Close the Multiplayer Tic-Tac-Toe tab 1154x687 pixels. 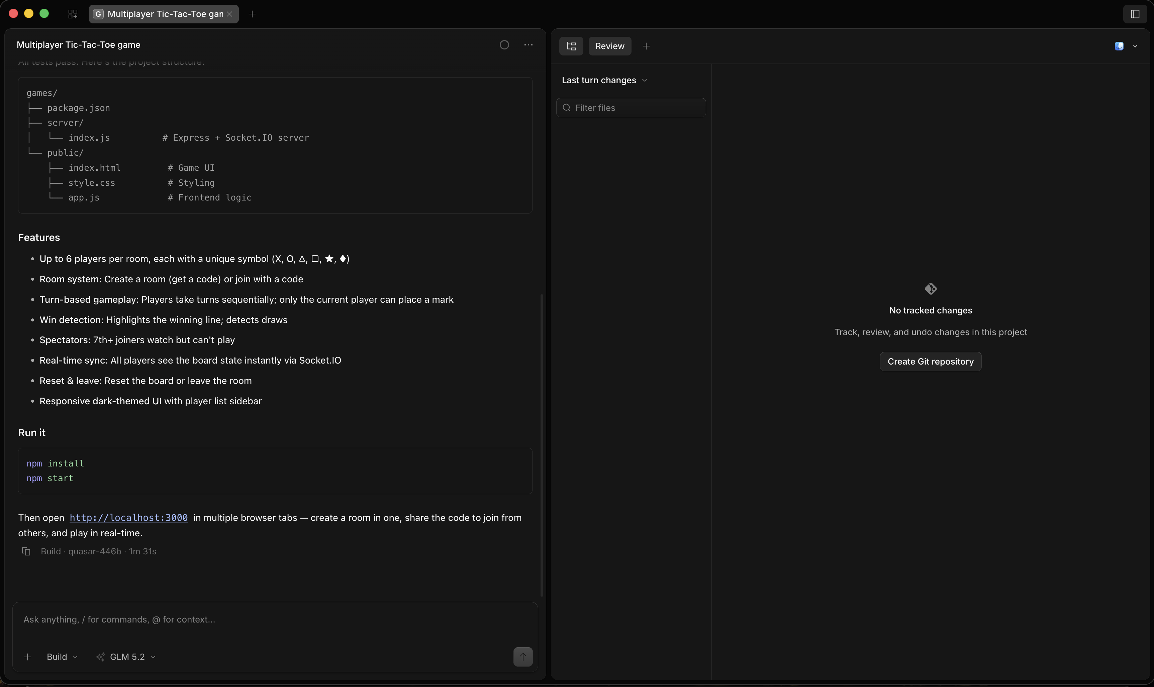(x=229, y=14)
